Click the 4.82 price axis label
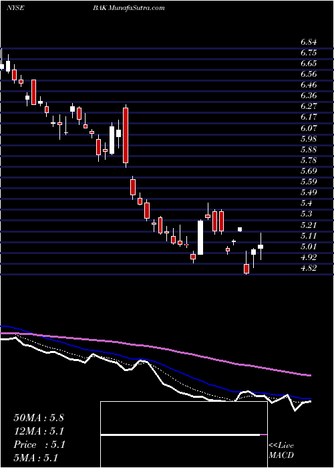 (309, 268)
